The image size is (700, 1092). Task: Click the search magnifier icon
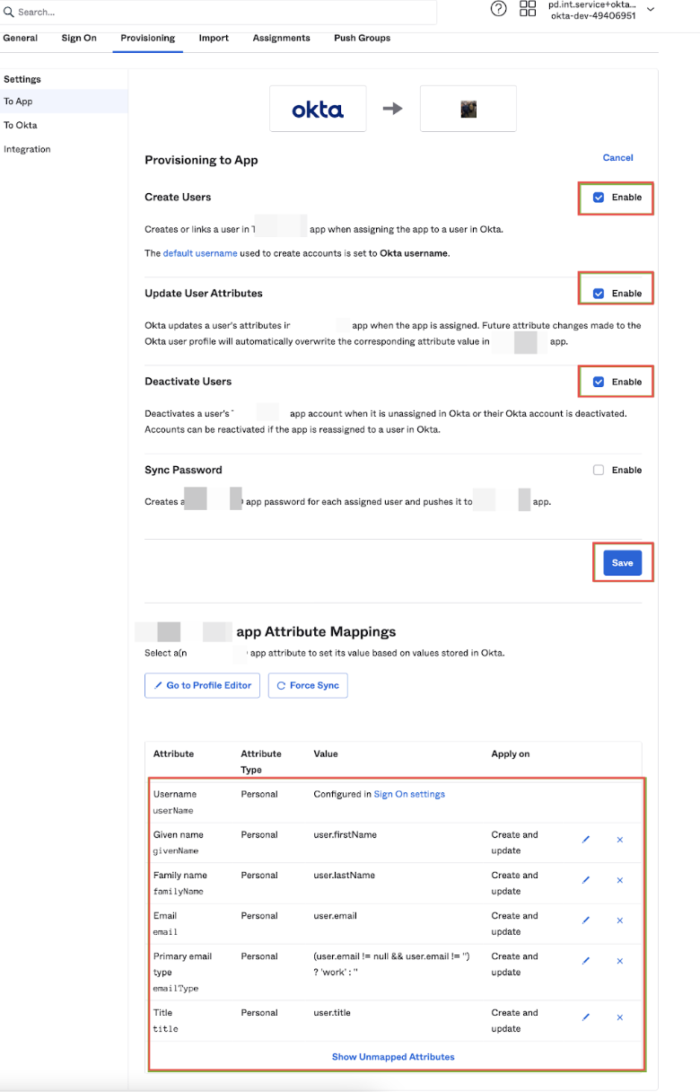[x=9, y=12]
